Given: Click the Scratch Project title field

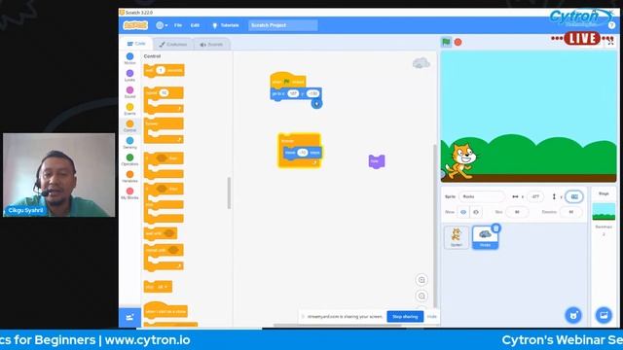Looking at the screenshot, I should [283, 25].
